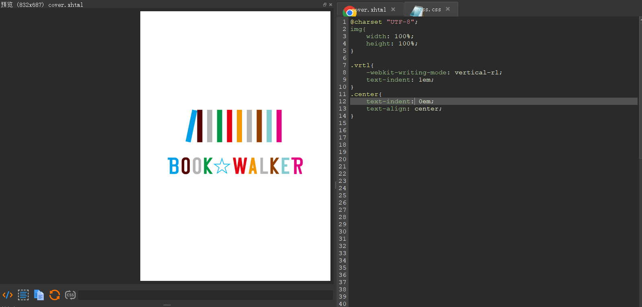Click the empty field beside the CSS icon
Image resolution: width=642 pixels, height=307 pixels.
coord(205,295)
